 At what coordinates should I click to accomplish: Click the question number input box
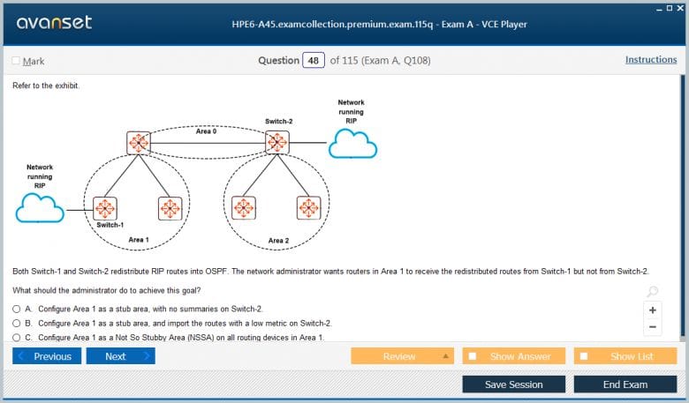[x=313, y=61]
